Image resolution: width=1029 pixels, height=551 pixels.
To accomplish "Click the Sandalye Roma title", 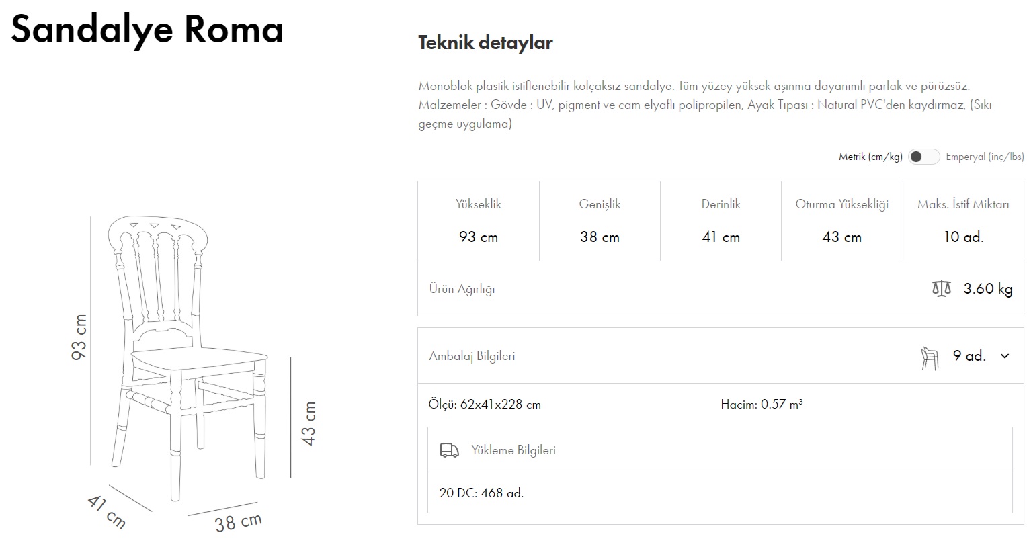I will pos(147,30).
